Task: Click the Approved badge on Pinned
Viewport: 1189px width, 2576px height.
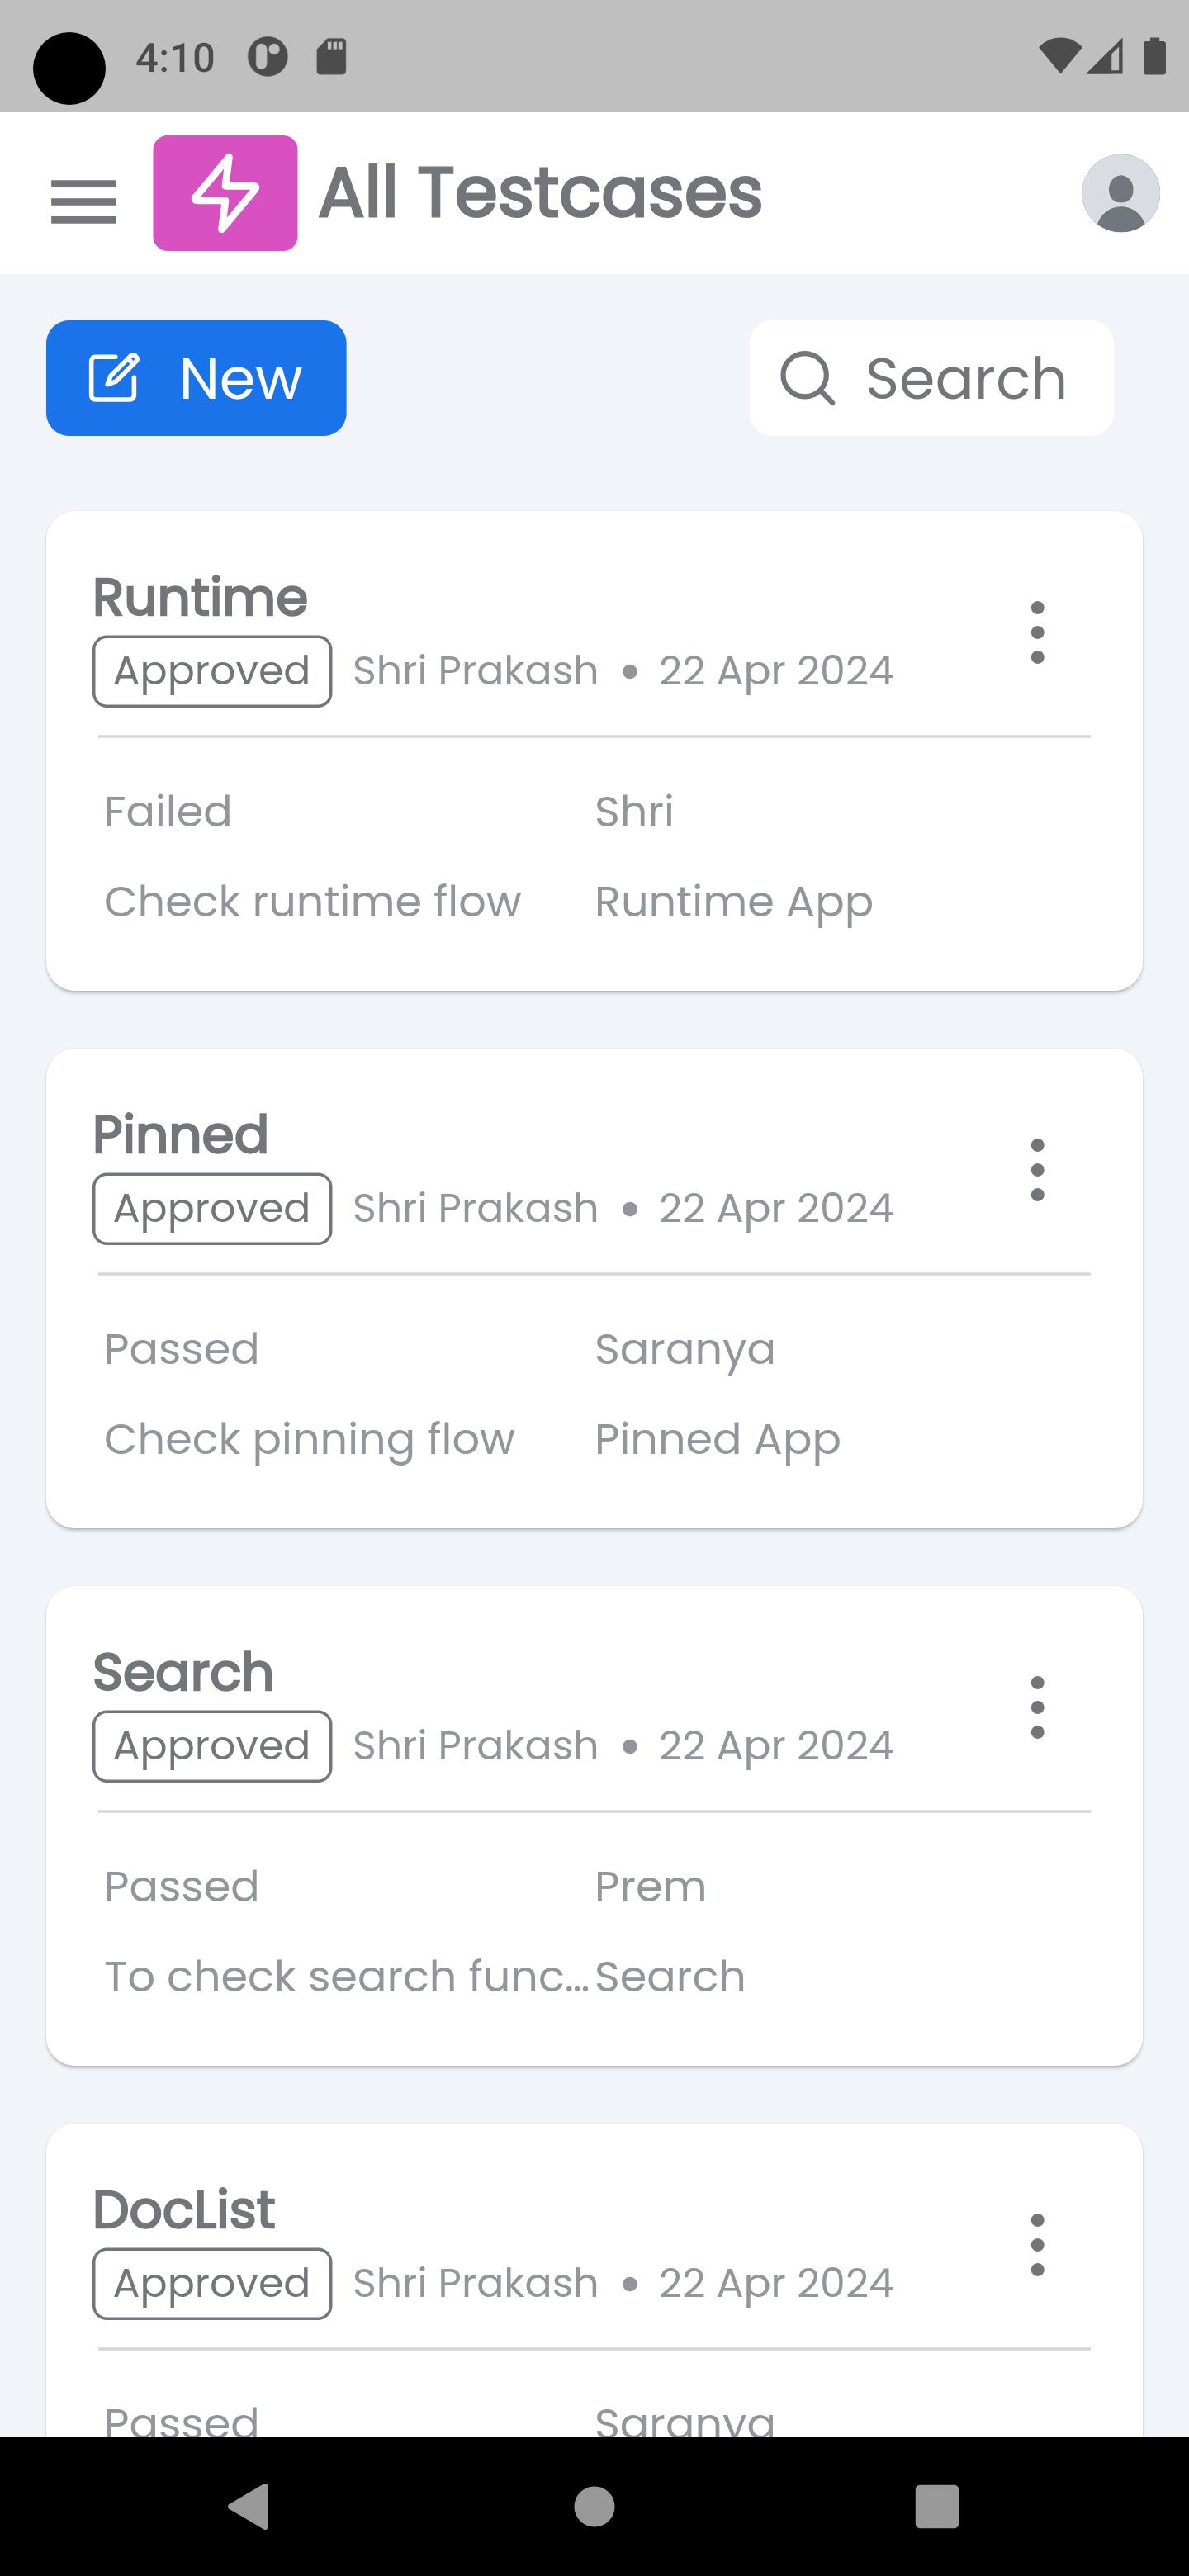Action: (212, 1209)
